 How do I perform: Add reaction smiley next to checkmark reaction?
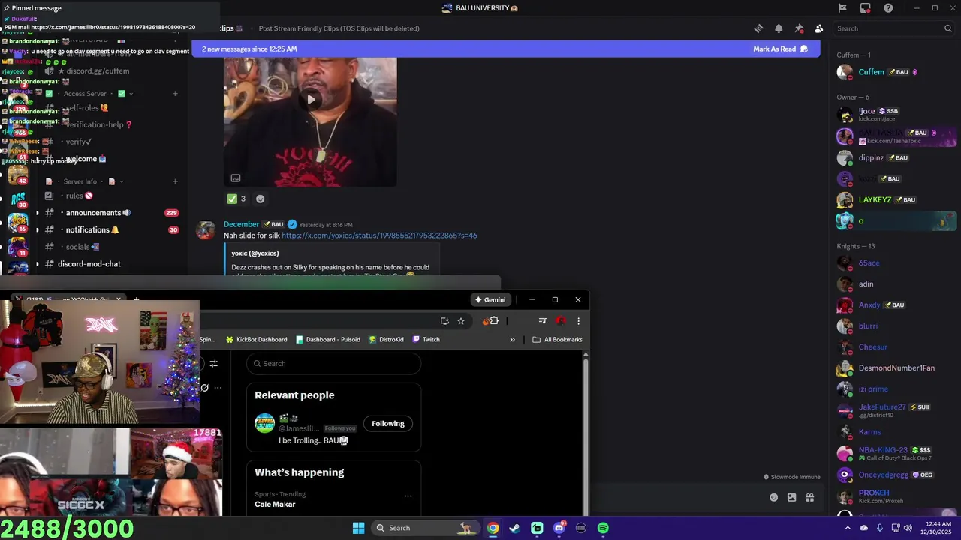[x=261, y=199]
